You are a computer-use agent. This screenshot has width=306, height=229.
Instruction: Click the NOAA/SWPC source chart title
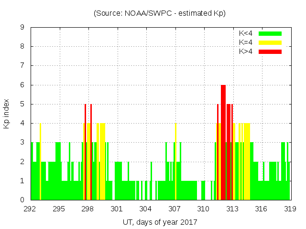(x=160, y=13)
